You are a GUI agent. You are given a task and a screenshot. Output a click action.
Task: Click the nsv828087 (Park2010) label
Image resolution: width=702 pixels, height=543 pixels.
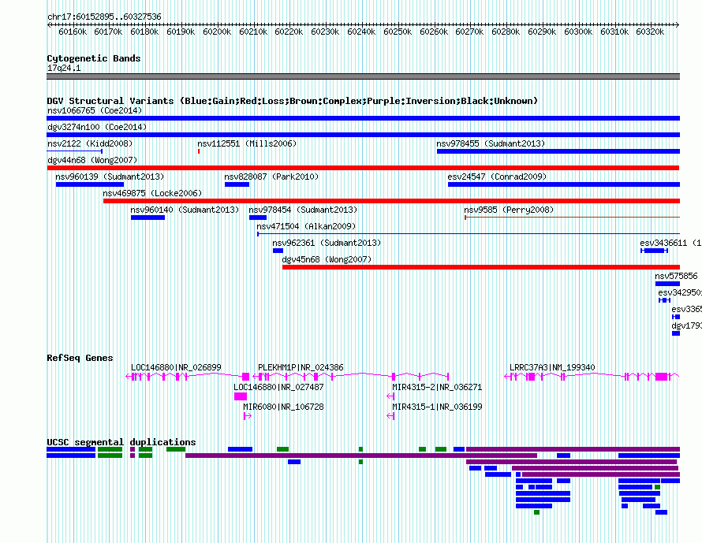click(272, 177)
